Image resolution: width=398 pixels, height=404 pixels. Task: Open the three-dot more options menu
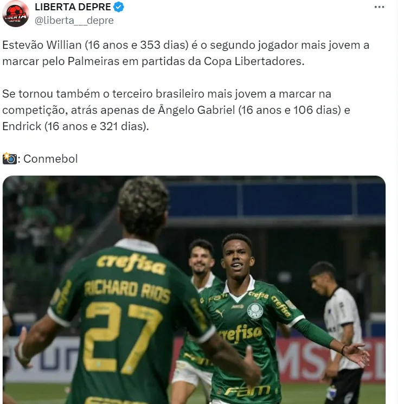(x=379, y=7)
